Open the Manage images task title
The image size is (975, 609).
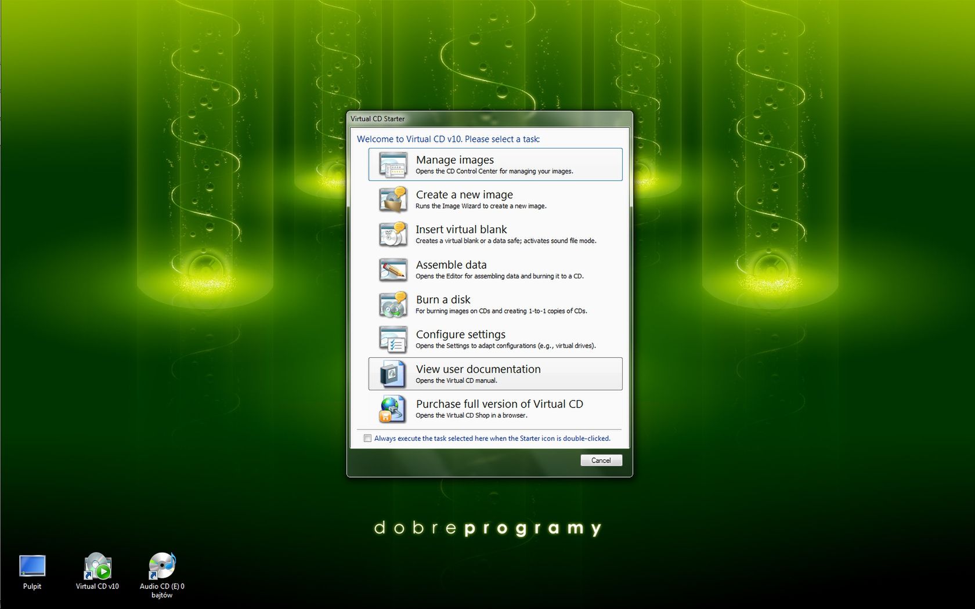coord(455,159)
